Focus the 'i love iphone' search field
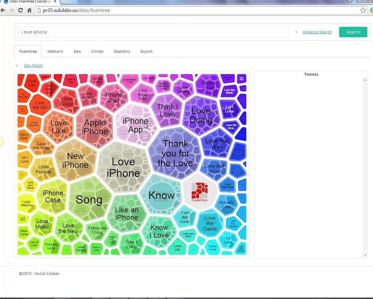Viewport: 373px width, 299px height. [153, 32]
